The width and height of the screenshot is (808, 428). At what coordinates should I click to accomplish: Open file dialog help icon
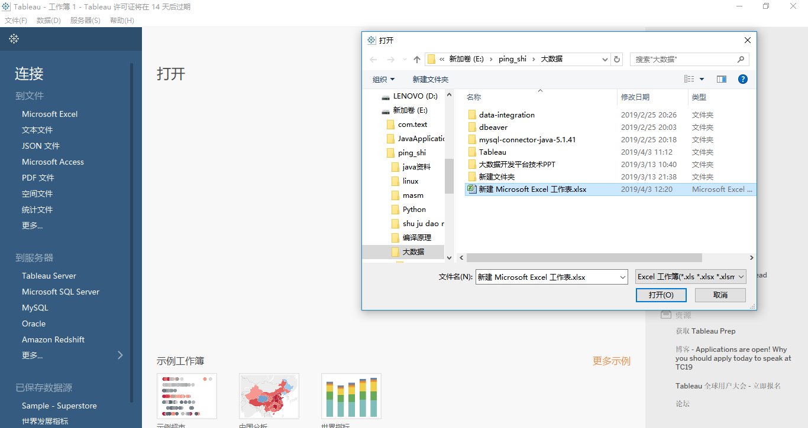tap(743, 79)
